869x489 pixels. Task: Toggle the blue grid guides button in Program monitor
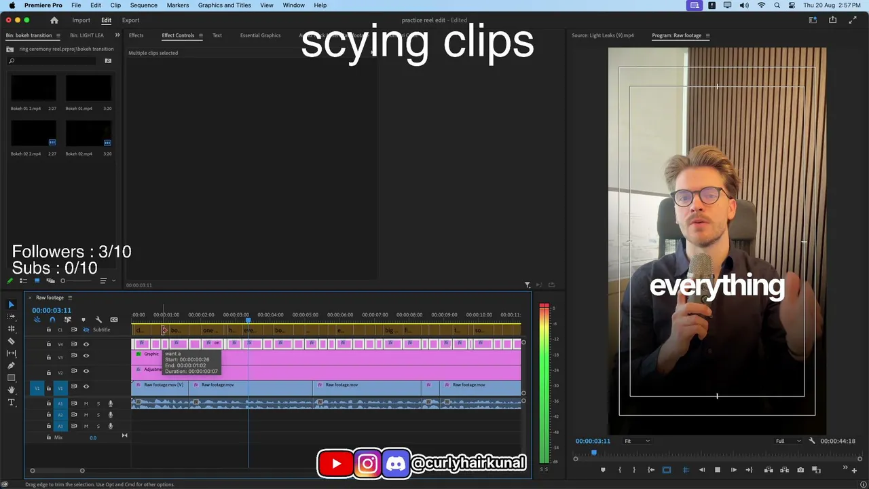click(x=686, y=470)
